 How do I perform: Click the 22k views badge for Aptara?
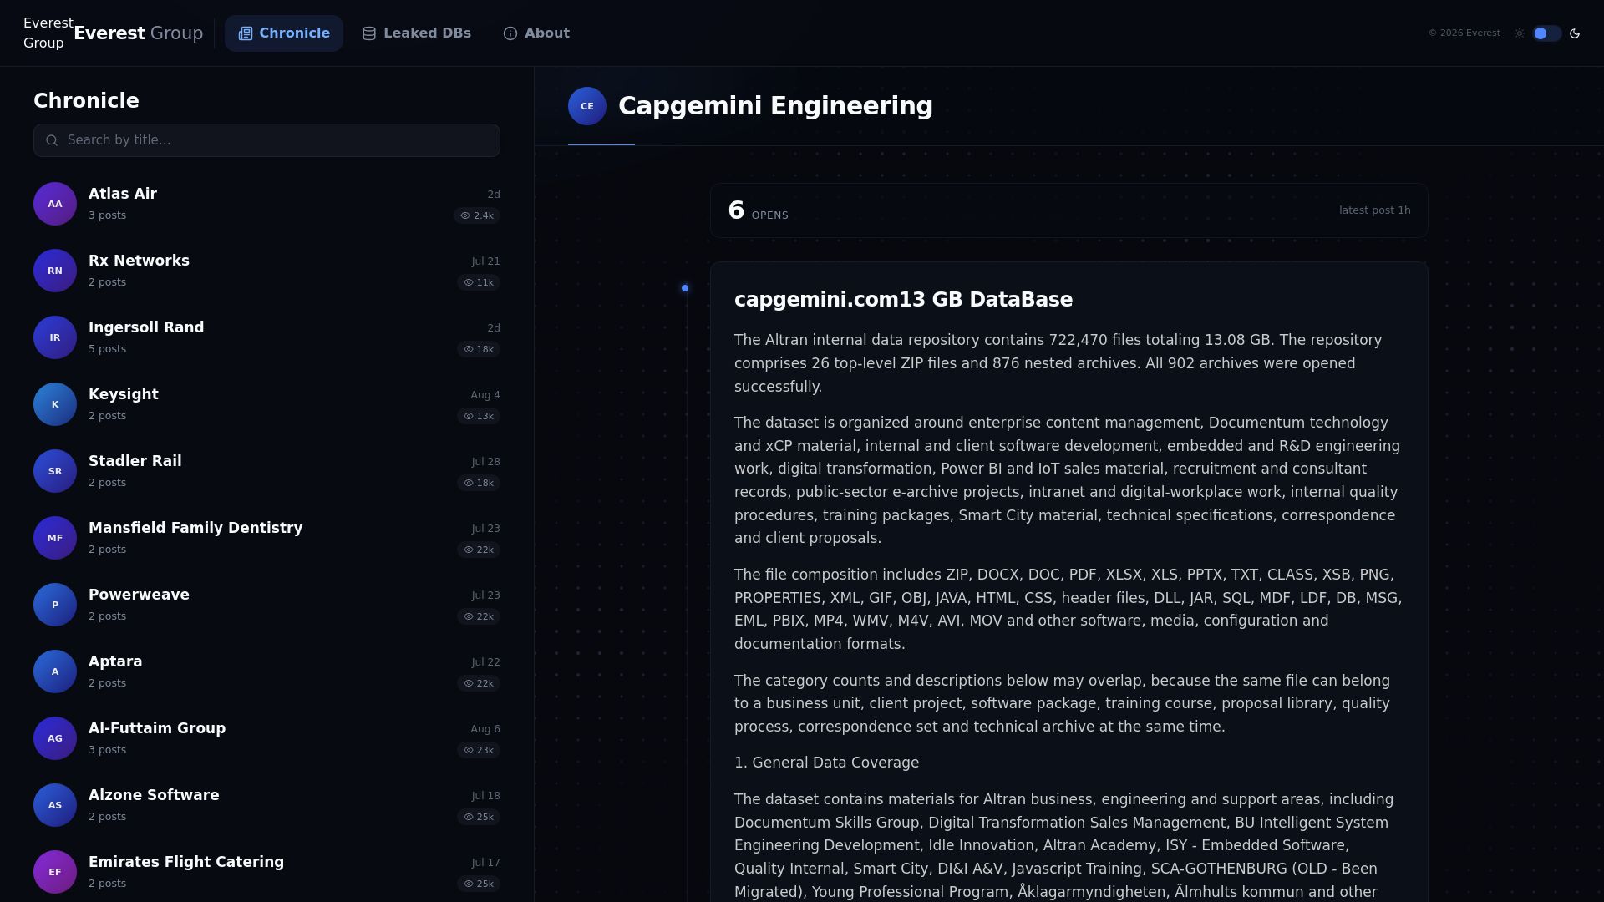pos(479,683)
